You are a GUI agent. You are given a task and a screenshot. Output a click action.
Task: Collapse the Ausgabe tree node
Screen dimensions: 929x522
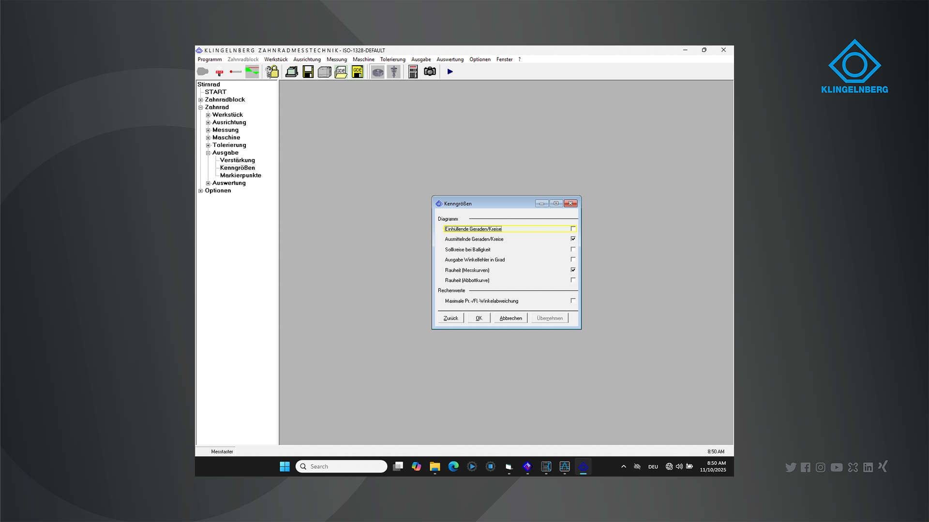[208, 153]
